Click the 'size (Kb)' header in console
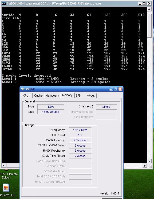The image size is (154, 199). [x=11, y=18]
